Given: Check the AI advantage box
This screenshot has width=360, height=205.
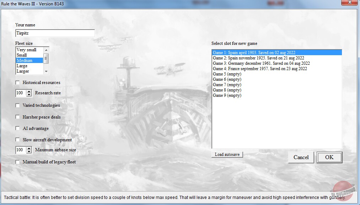Looking at the screenshot, I should [x=18, y=128].
